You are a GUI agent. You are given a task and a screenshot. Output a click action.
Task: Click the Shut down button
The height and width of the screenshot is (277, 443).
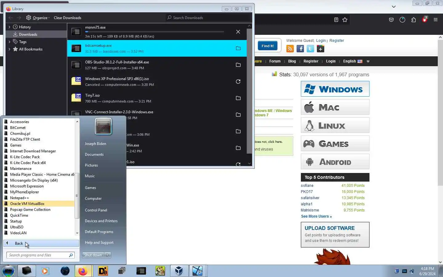(93, 255)
